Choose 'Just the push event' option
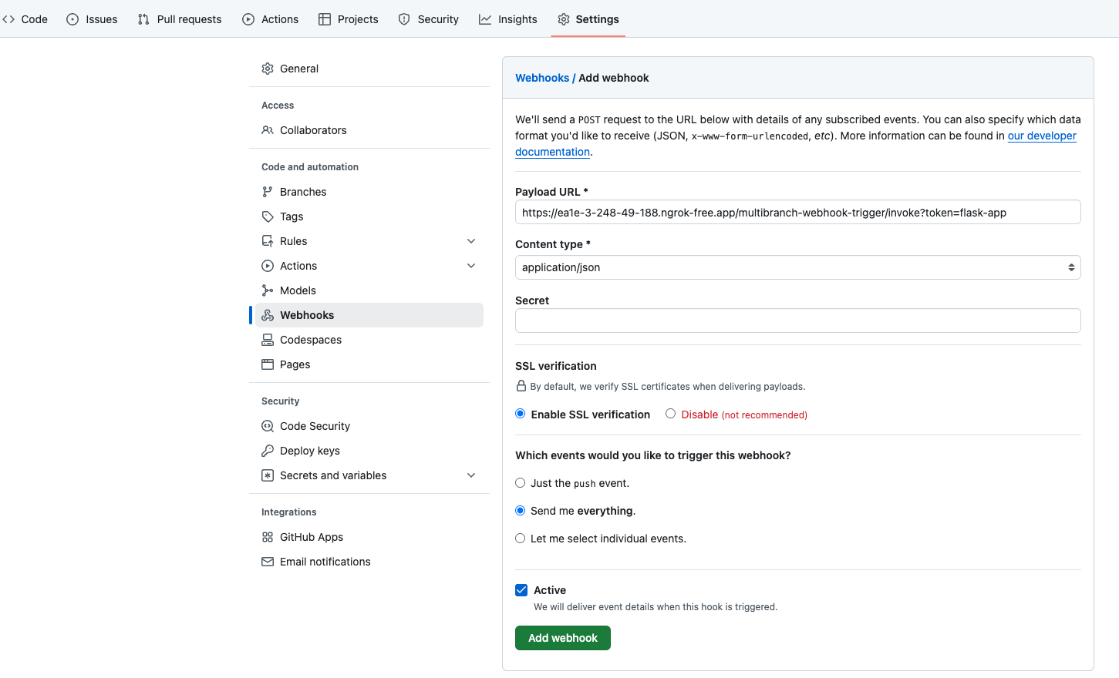Image resolution: width=1119 pixels, height=678 pixels. click(x=521, y=483)
